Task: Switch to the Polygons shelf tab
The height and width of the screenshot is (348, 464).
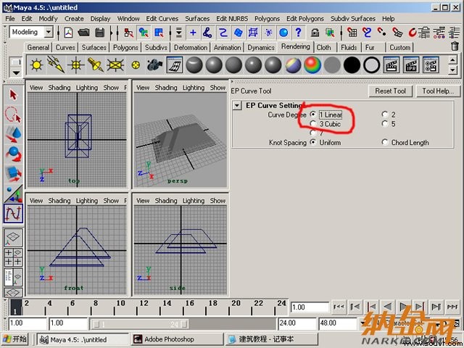Action: click(125, 47)
